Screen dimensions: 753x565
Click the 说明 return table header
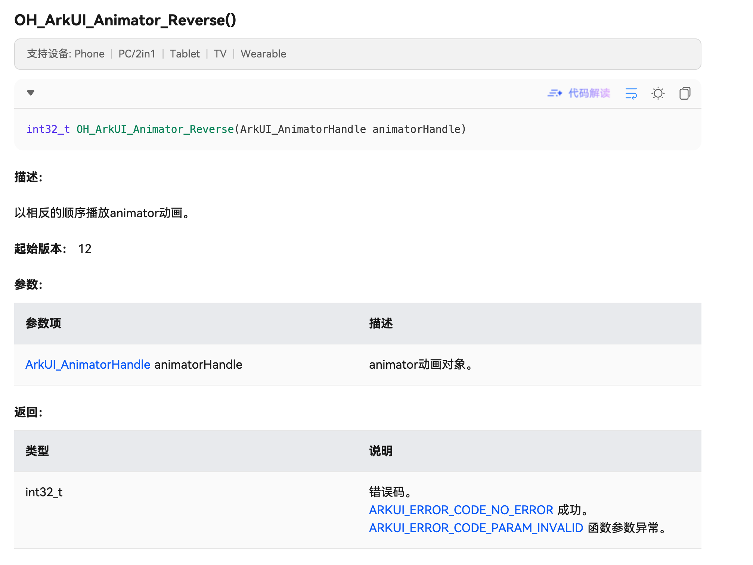pos(381,451)
